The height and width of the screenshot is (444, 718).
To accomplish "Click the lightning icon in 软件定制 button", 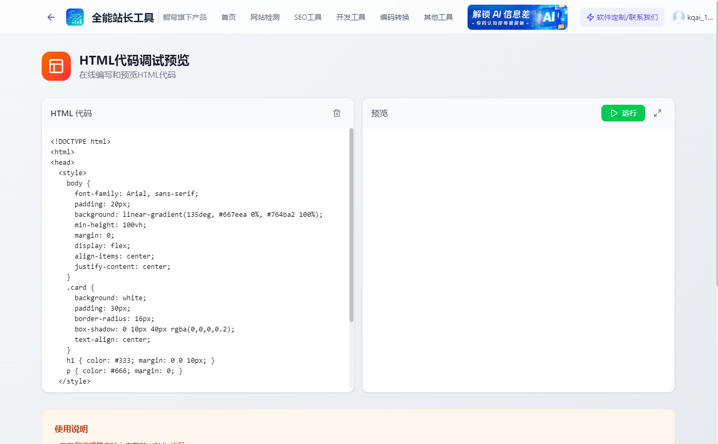I will (x=589, y=17).
